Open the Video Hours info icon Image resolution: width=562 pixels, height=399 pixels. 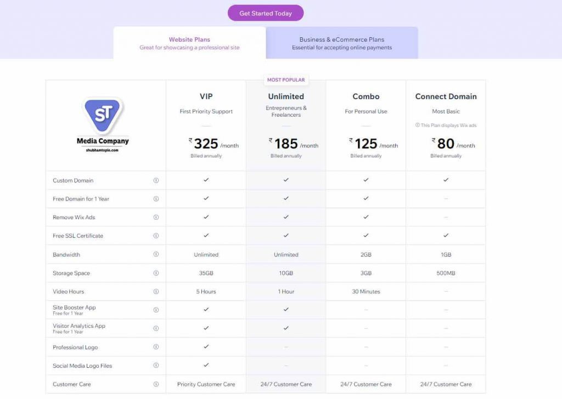coord(156,291)
